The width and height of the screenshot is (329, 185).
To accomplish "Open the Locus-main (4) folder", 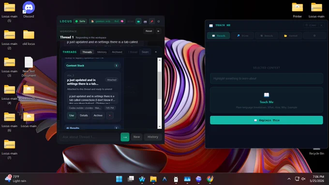I will pos(10,94).
